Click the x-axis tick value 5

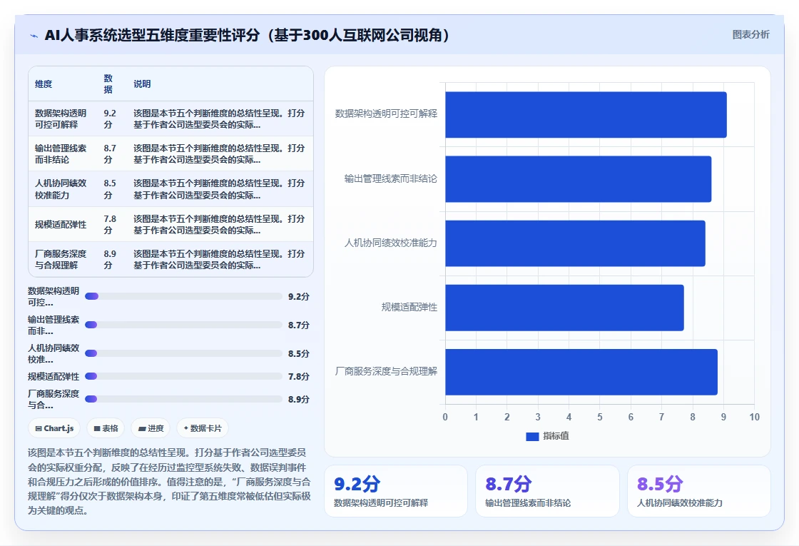point(600,417)
